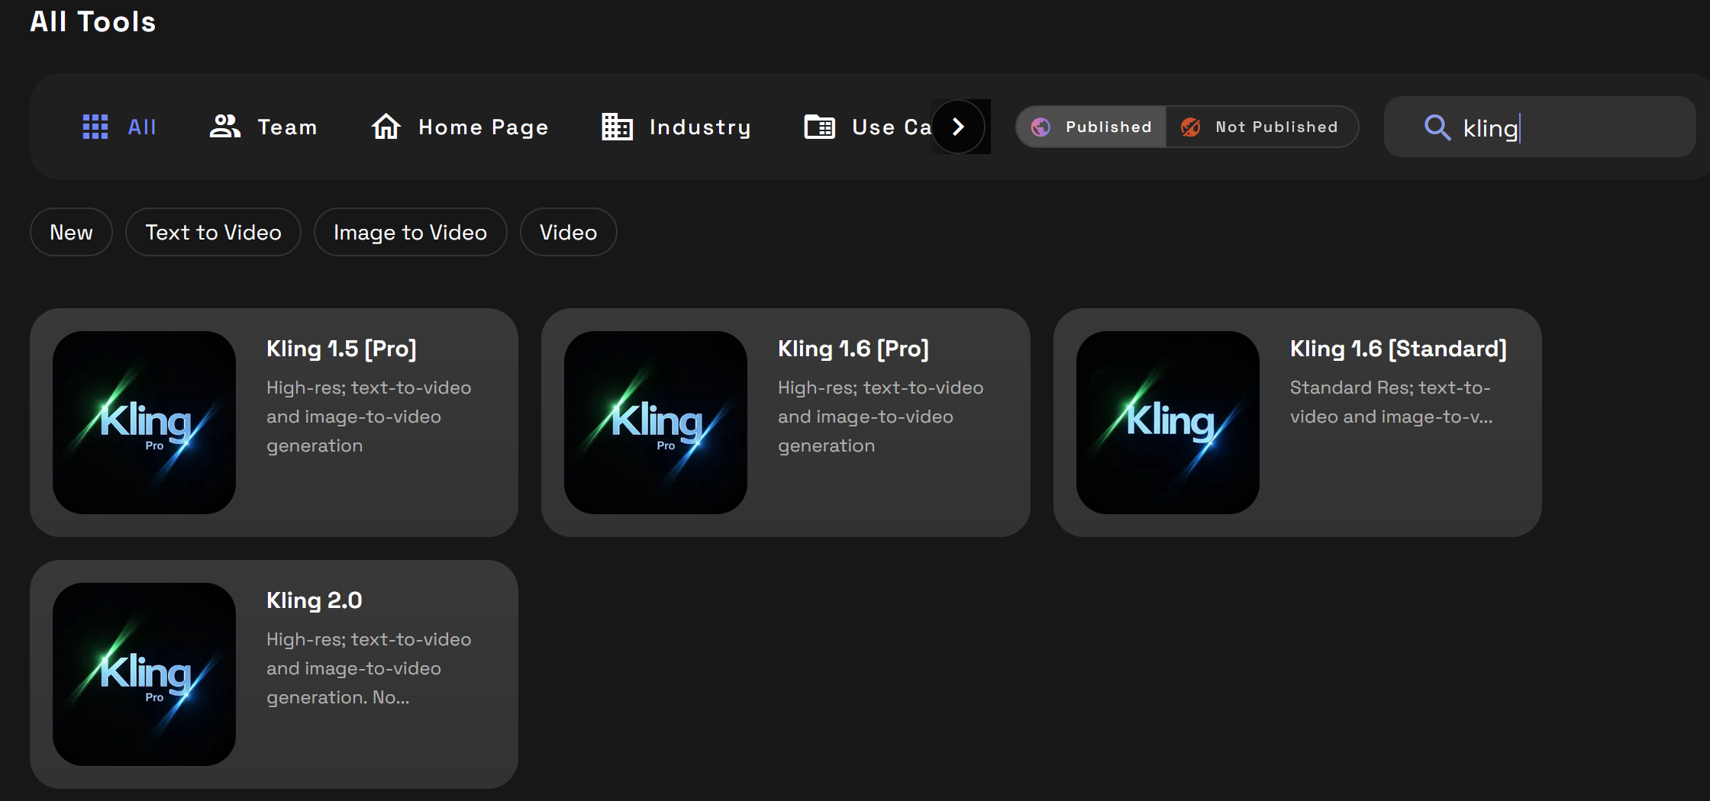Filter by Image to Video tag
The height and width of the screenshot is (801, 1710).
tap(410, 232)
